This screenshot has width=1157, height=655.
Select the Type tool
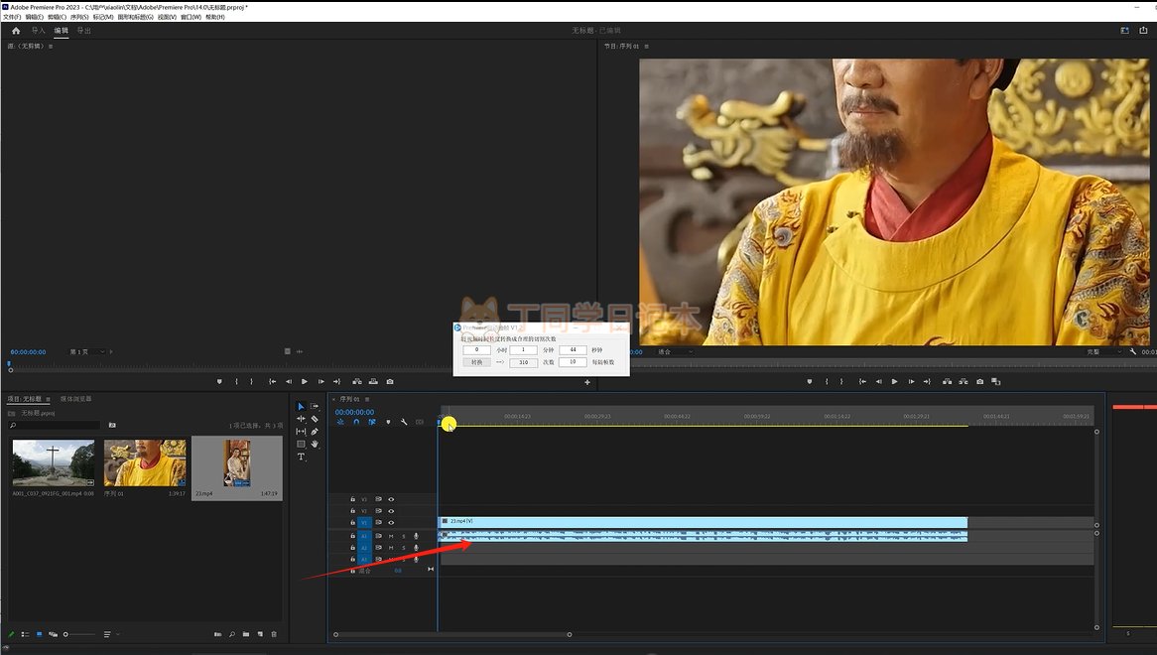click(302, 457)
